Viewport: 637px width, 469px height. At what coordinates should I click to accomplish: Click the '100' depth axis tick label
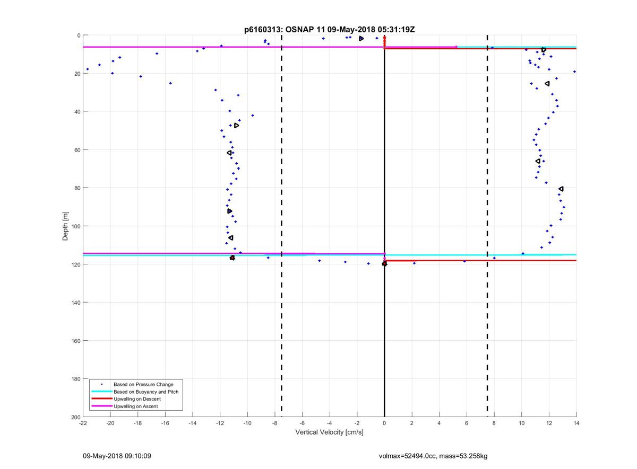tap(75, 226)
